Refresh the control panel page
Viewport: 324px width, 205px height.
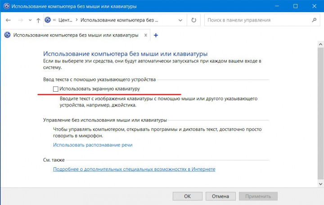pos(194,20)
